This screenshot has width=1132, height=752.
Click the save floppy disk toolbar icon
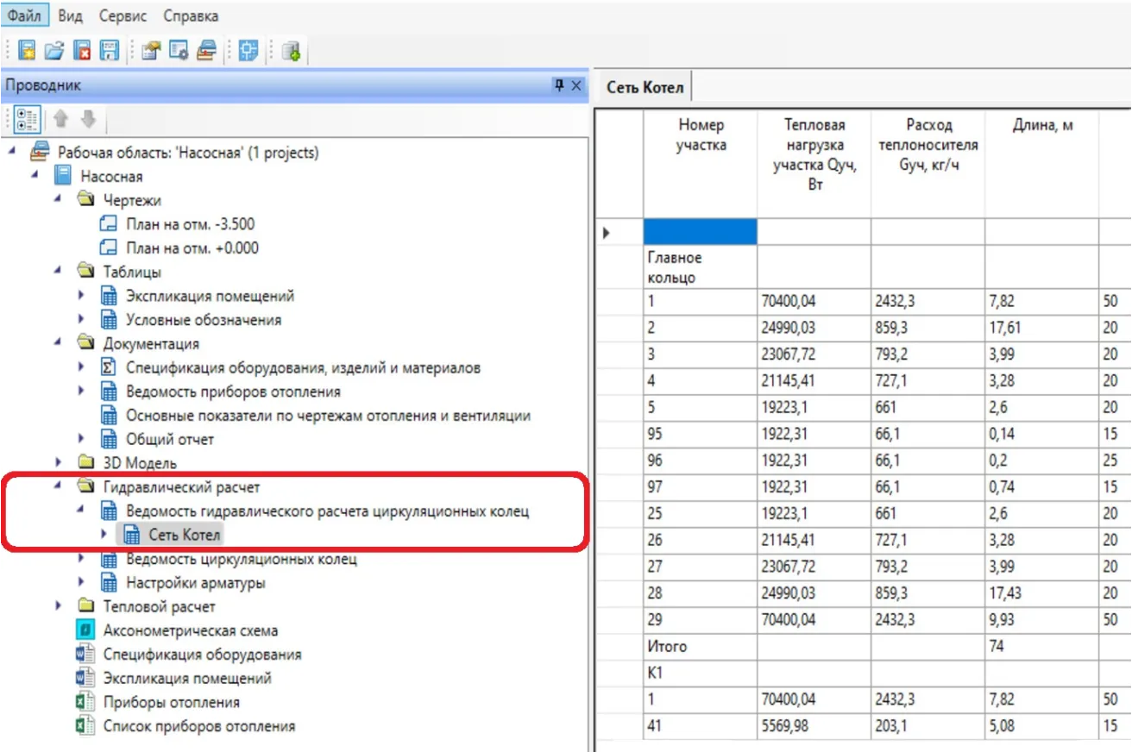click(109, 51)
